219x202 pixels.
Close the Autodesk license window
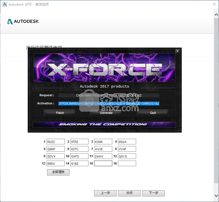[215, 4]
